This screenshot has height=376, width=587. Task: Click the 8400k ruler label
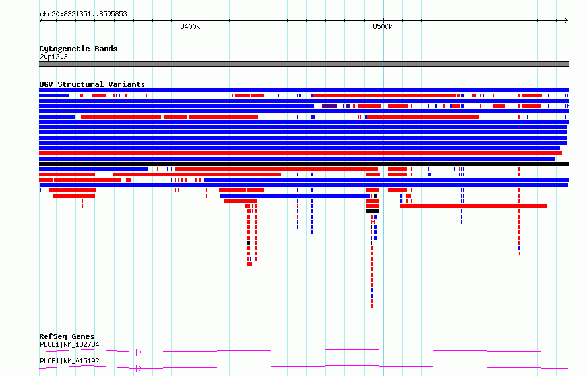(x=190, y=26)
